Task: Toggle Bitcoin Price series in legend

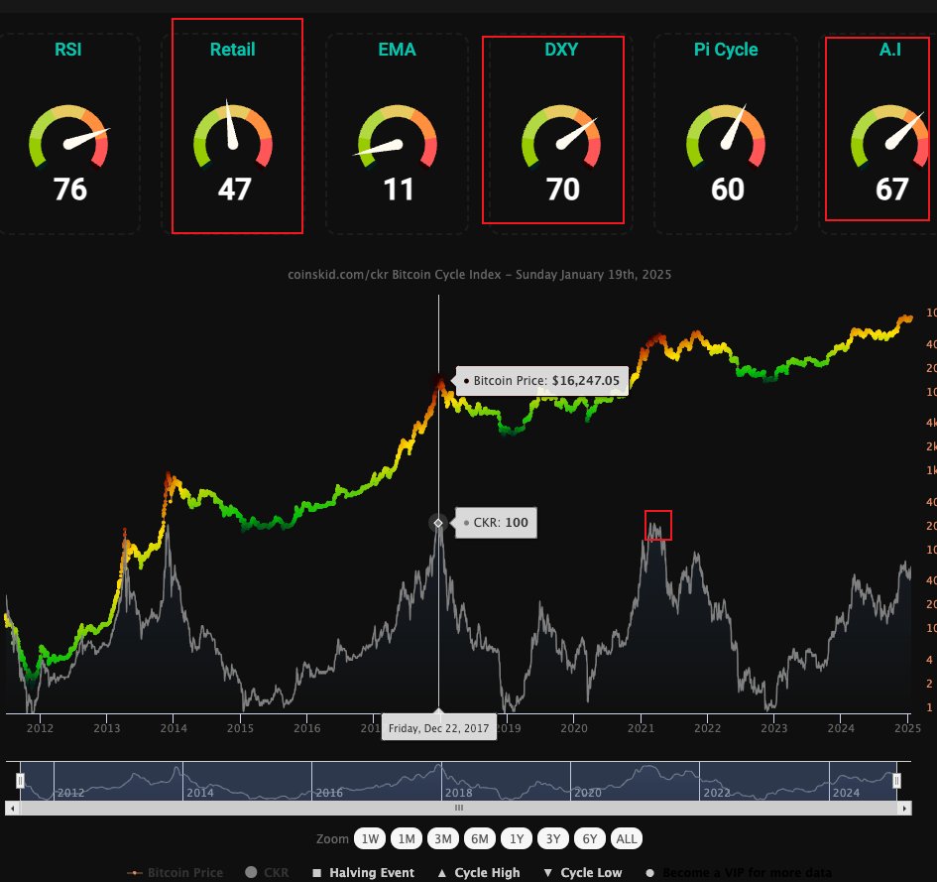Action: pyautogui.click(x=176, y=873)
